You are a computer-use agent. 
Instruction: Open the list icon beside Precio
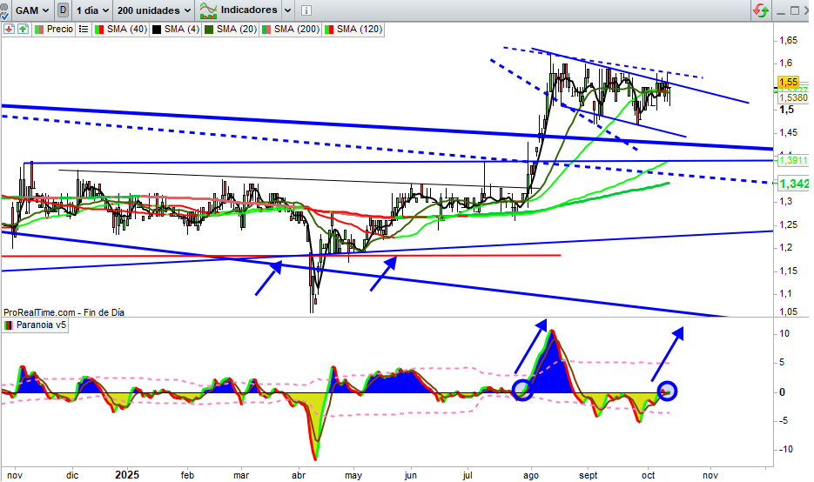click(x=83, y=29)
